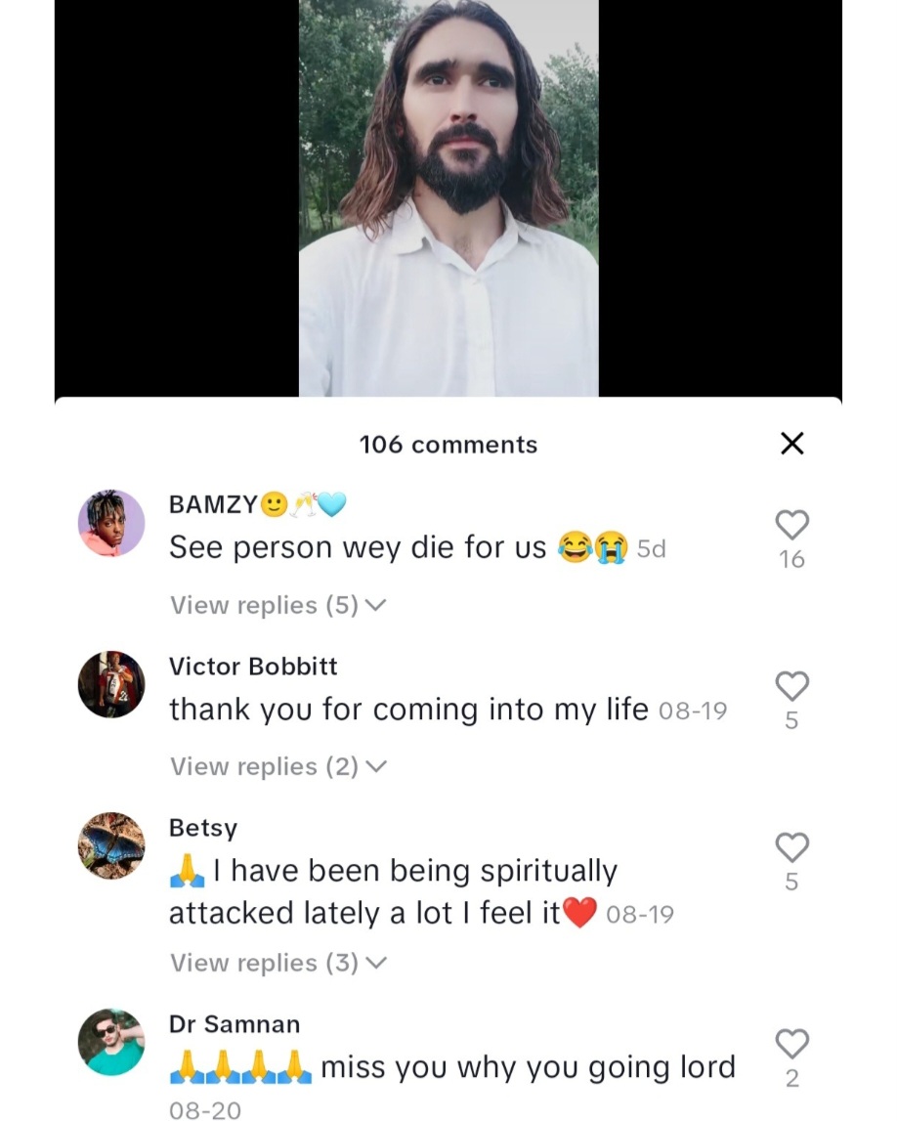Tap the "106 comments" header
The width and height of the screenshot is (897, 1121).
448,445
